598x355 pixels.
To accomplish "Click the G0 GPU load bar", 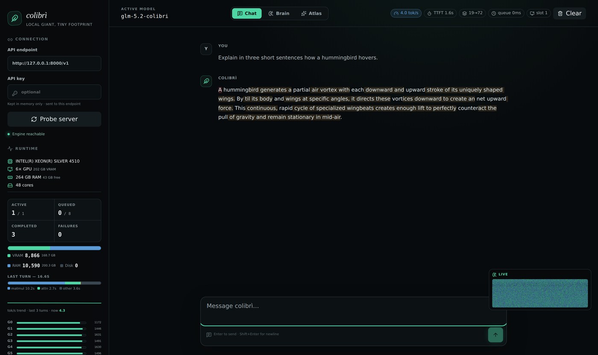I will click(51, 323).
